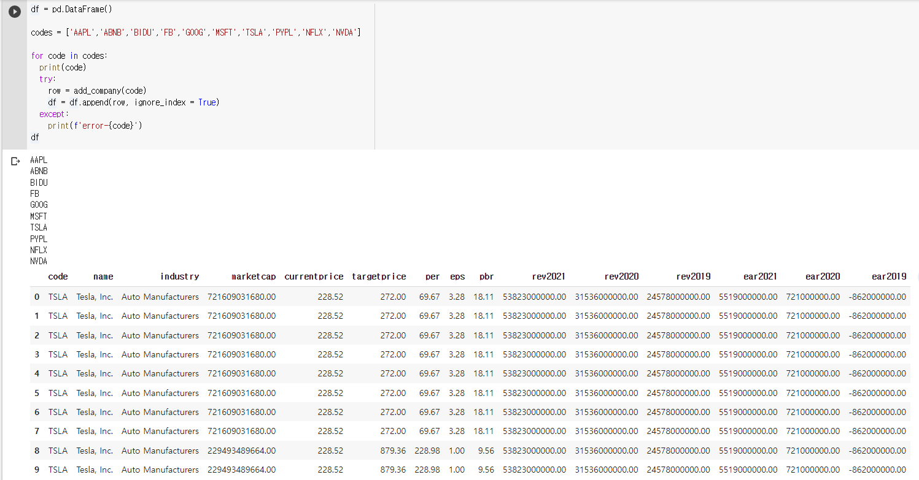Click the 'try:' line in the code
Viewport: 919px width, 480px height.
pos(47,79)
